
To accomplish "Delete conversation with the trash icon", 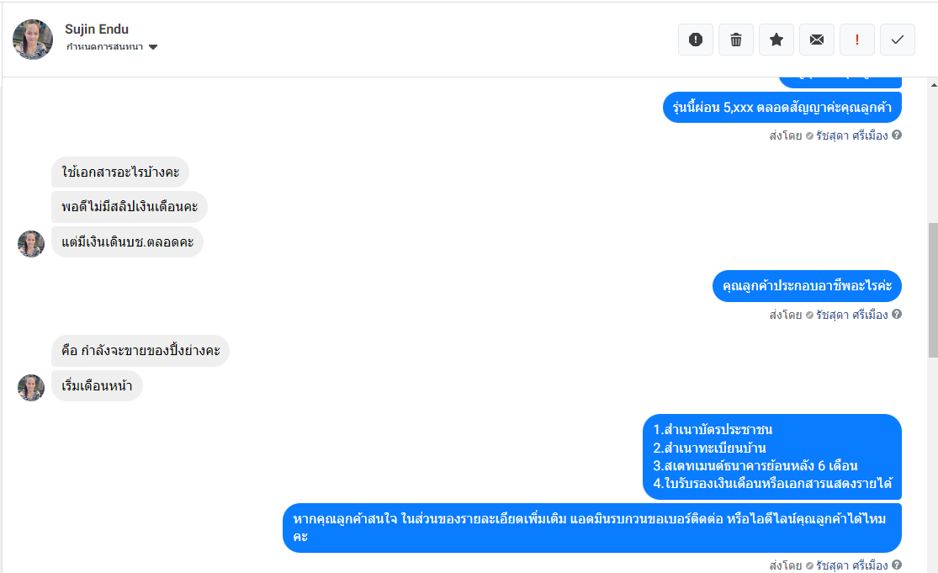I will [x=736, y=40].
